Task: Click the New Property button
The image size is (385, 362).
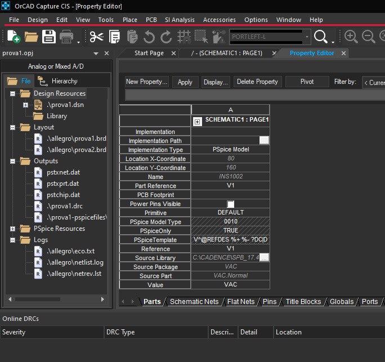Action: point(146,82)
